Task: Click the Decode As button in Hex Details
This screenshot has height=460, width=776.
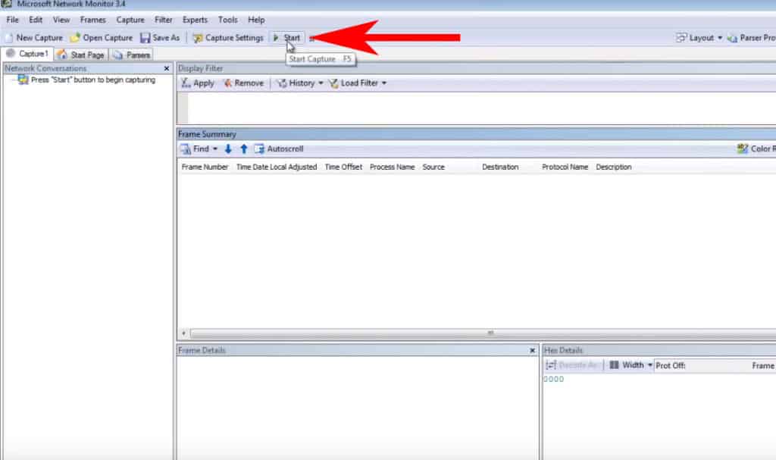Action: [x=572, y=365]
